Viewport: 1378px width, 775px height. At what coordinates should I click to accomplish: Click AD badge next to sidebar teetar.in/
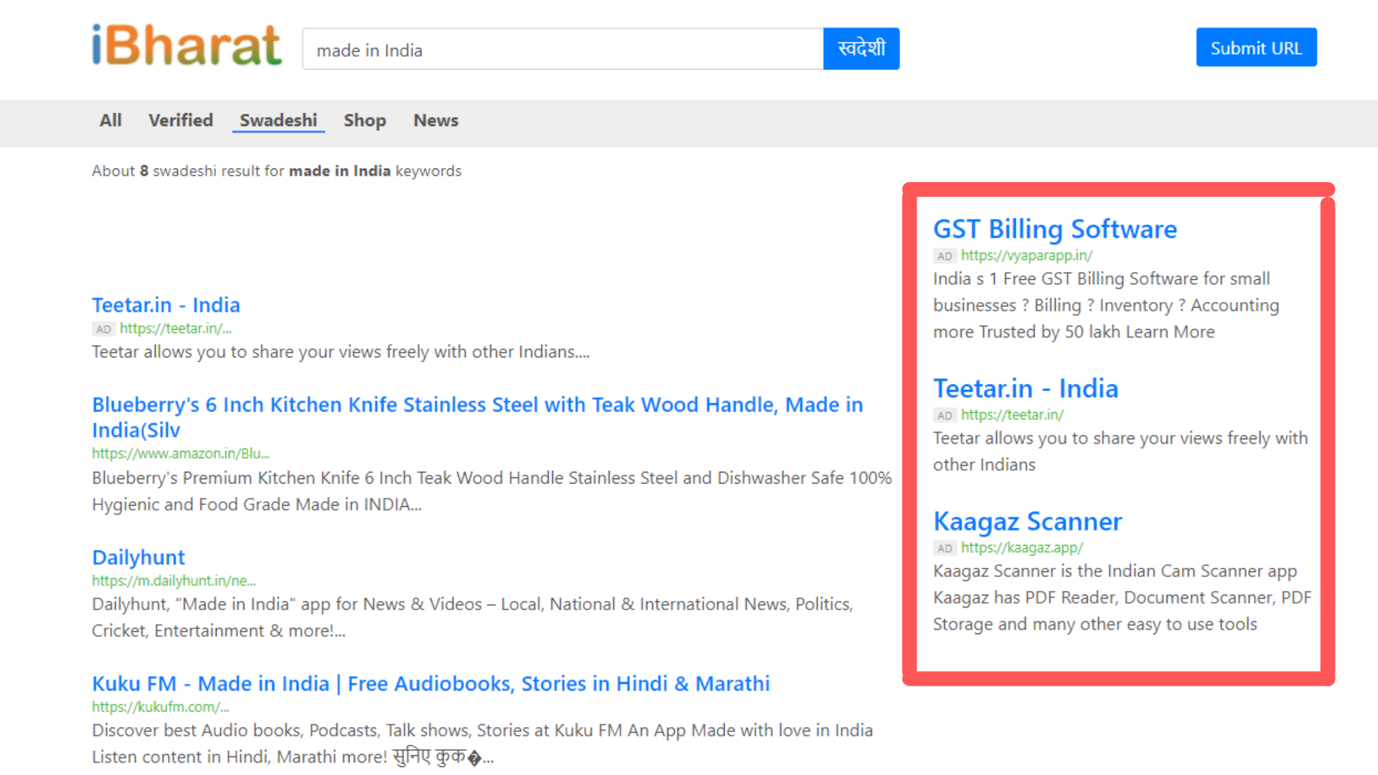944,416
